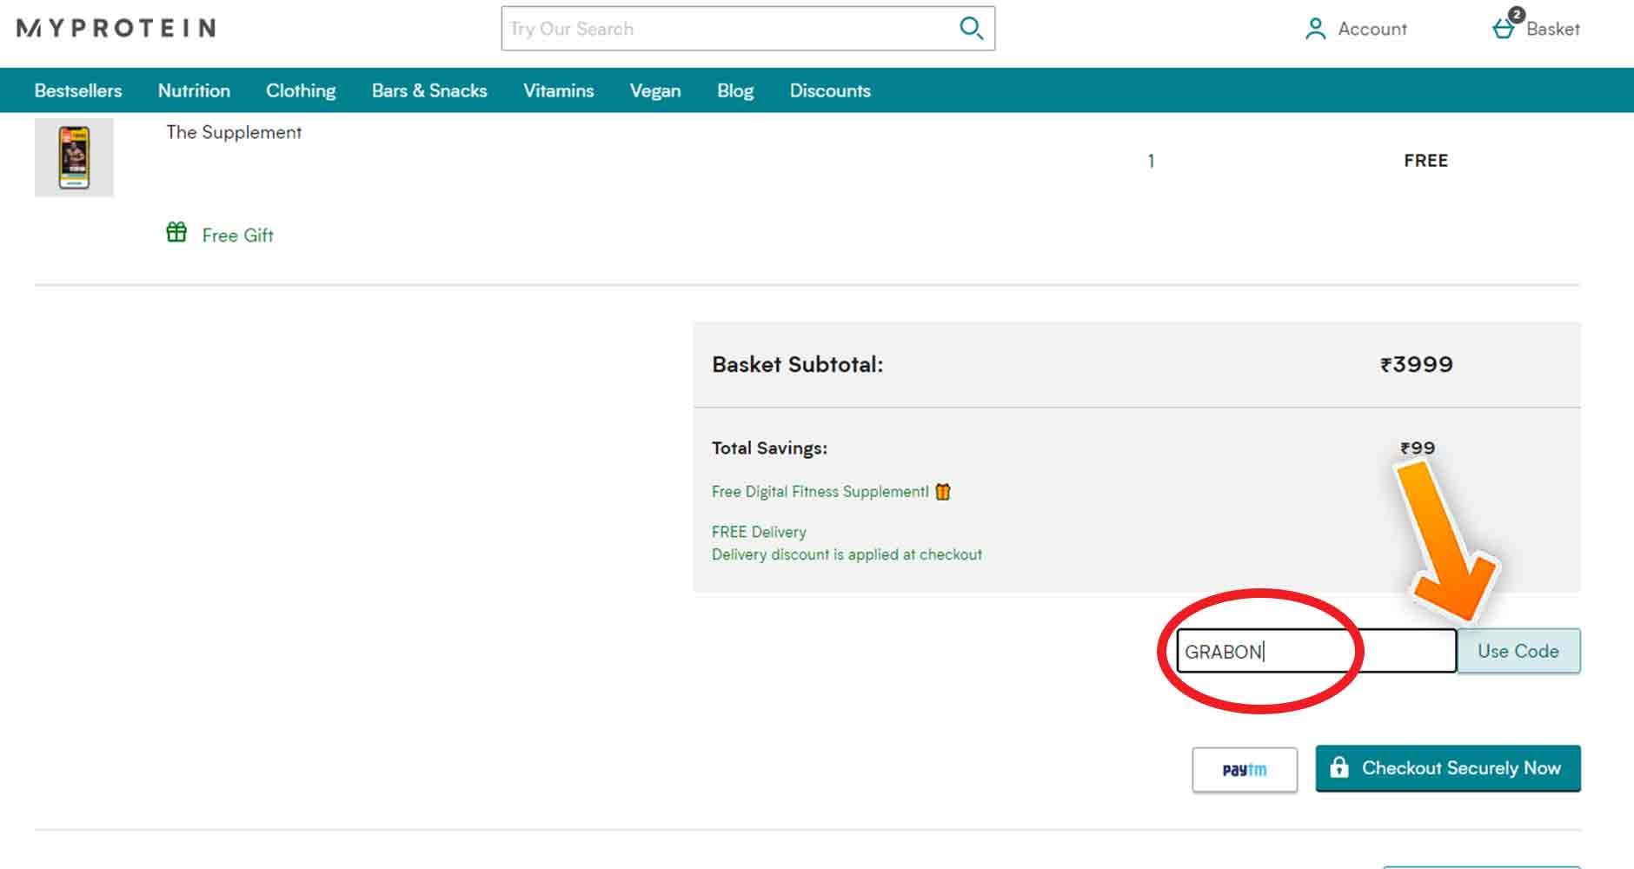
Task: Click the search magnifier icon
Action: 971,28
